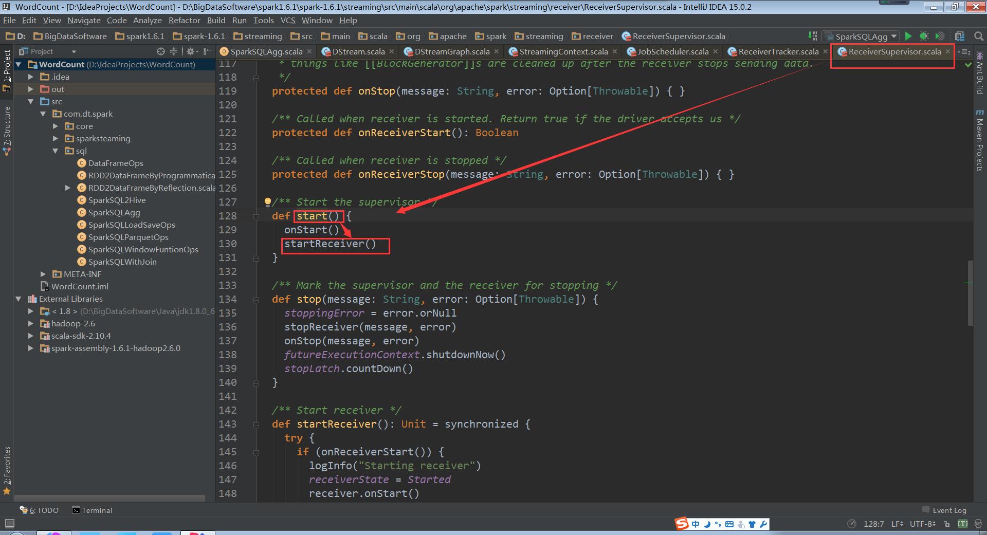Start debugging with the bug icon
The image size is (987, 535).
coord(924,36)
